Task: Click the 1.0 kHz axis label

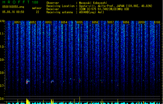Action: point(2,47)
